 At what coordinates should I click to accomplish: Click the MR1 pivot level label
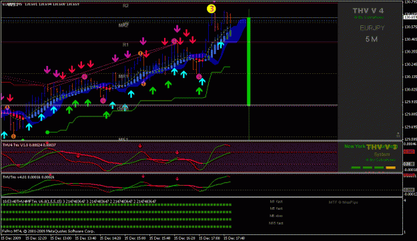(x=123, y=77)
